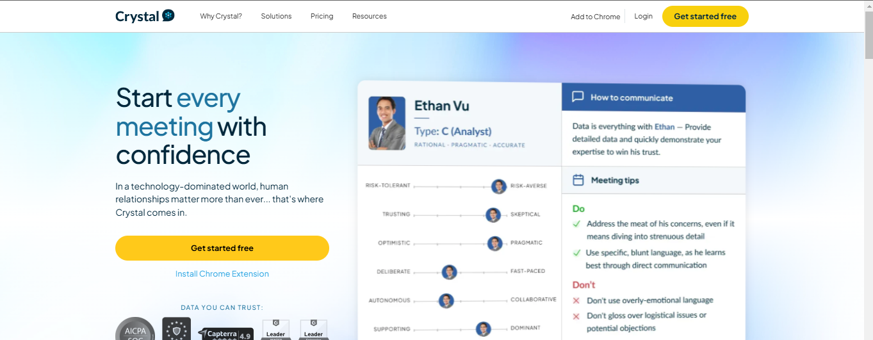The width and height of the screenshot is (873, 340).
Task: Click the AICPA SOC badge
Action: tap(135, 328)
